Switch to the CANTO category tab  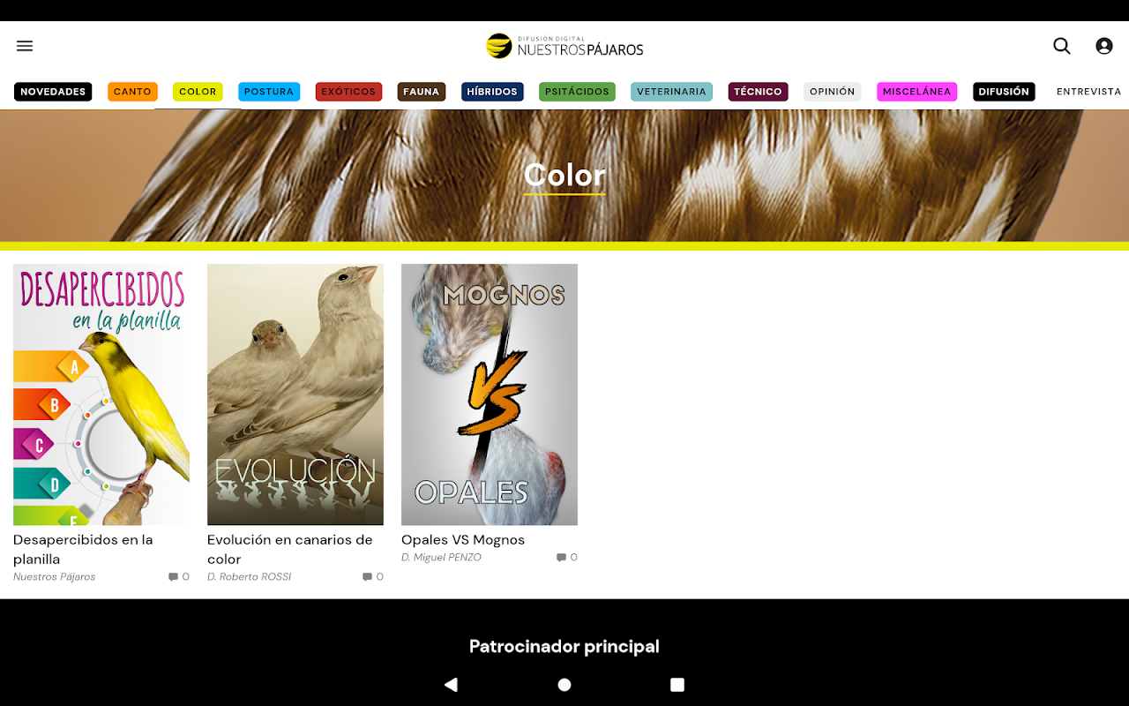132,92
